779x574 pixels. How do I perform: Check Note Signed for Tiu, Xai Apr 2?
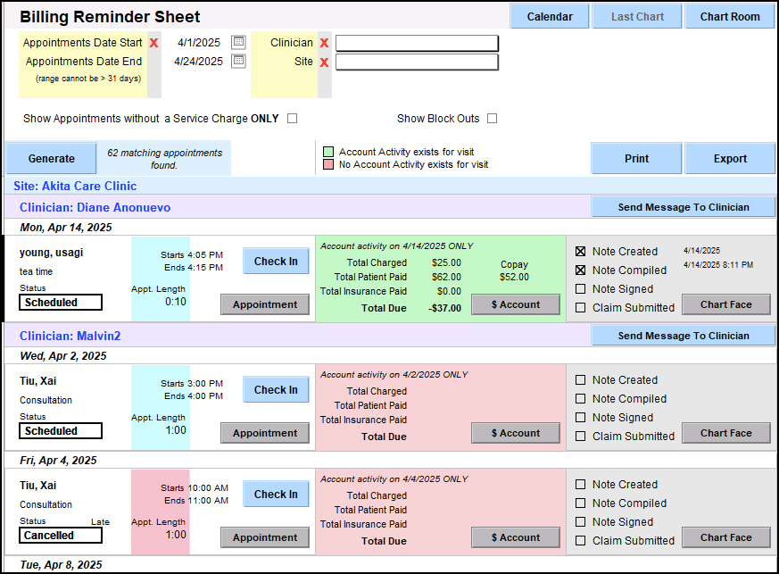[580, 418]
